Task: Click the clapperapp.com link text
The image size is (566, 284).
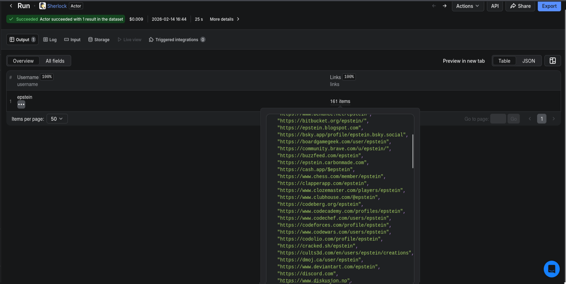Action: coord(322,184)
